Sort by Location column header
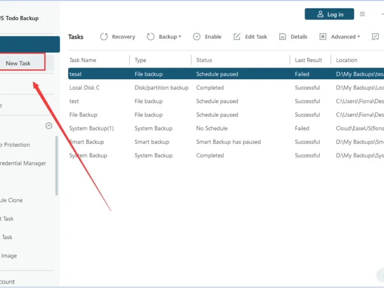This screenshot has width=384, height=288. tap(347, 60)
